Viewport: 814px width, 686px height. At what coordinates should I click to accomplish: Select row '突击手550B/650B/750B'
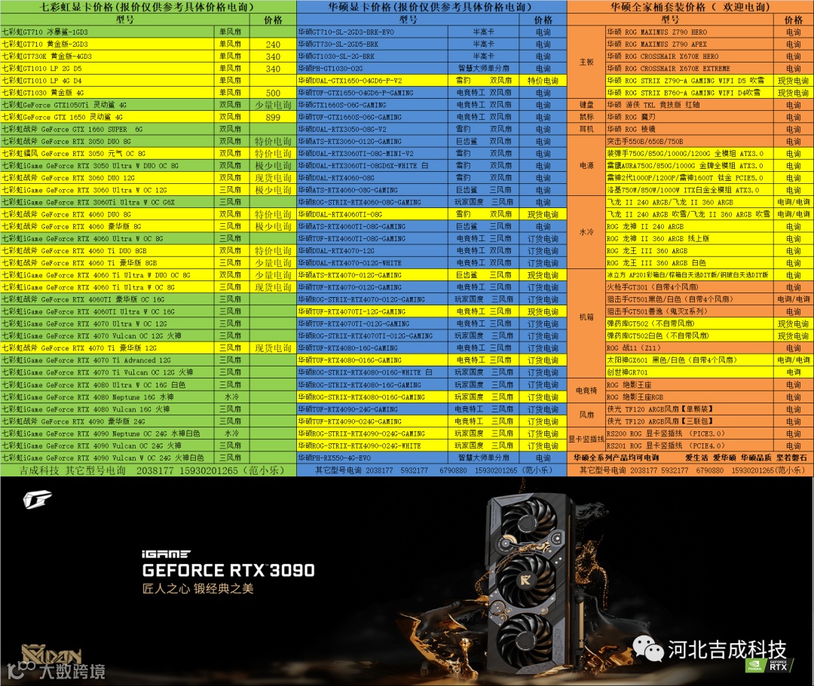coord(710,141)
